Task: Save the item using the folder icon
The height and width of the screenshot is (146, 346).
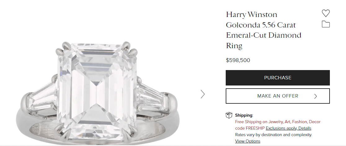Action: [326, 24]
